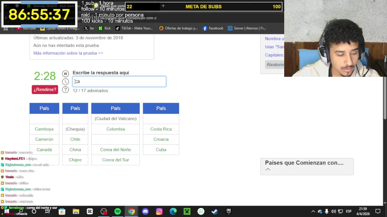Click the clock icon beside the answer box
Screen dimensions: 387x217
pyautogui.click(x=65, y=81)
